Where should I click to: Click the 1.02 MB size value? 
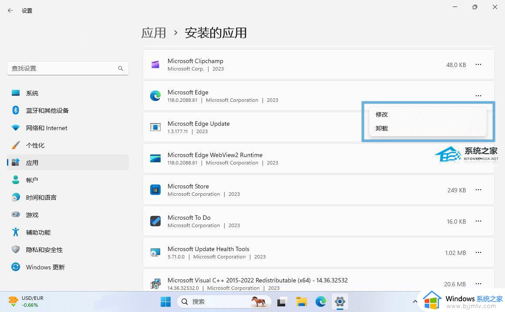click(455, 253)
